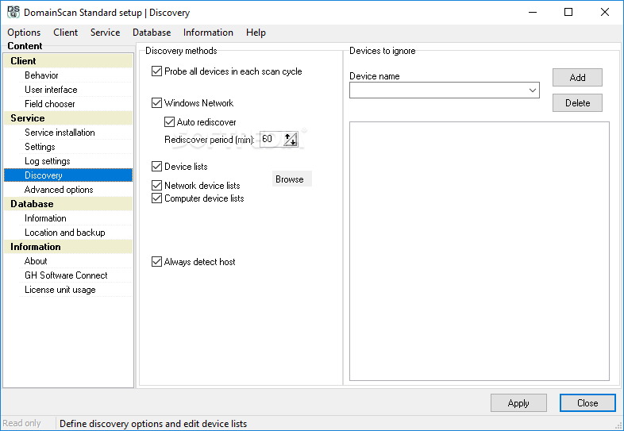This screenshot has height=431, width=624.
Task: Click the Delete button
Action: pos(577,103)
